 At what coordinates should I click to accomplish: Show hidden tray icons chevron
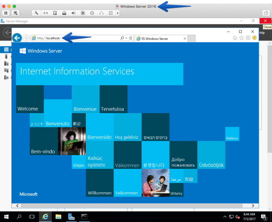point(225,217)
